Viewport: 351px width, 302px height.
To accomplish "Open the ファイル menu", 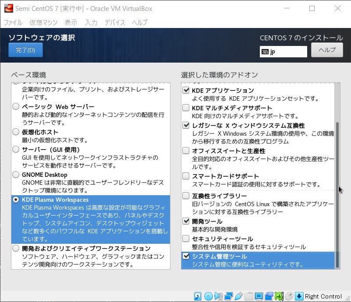I will pos(13,22).
